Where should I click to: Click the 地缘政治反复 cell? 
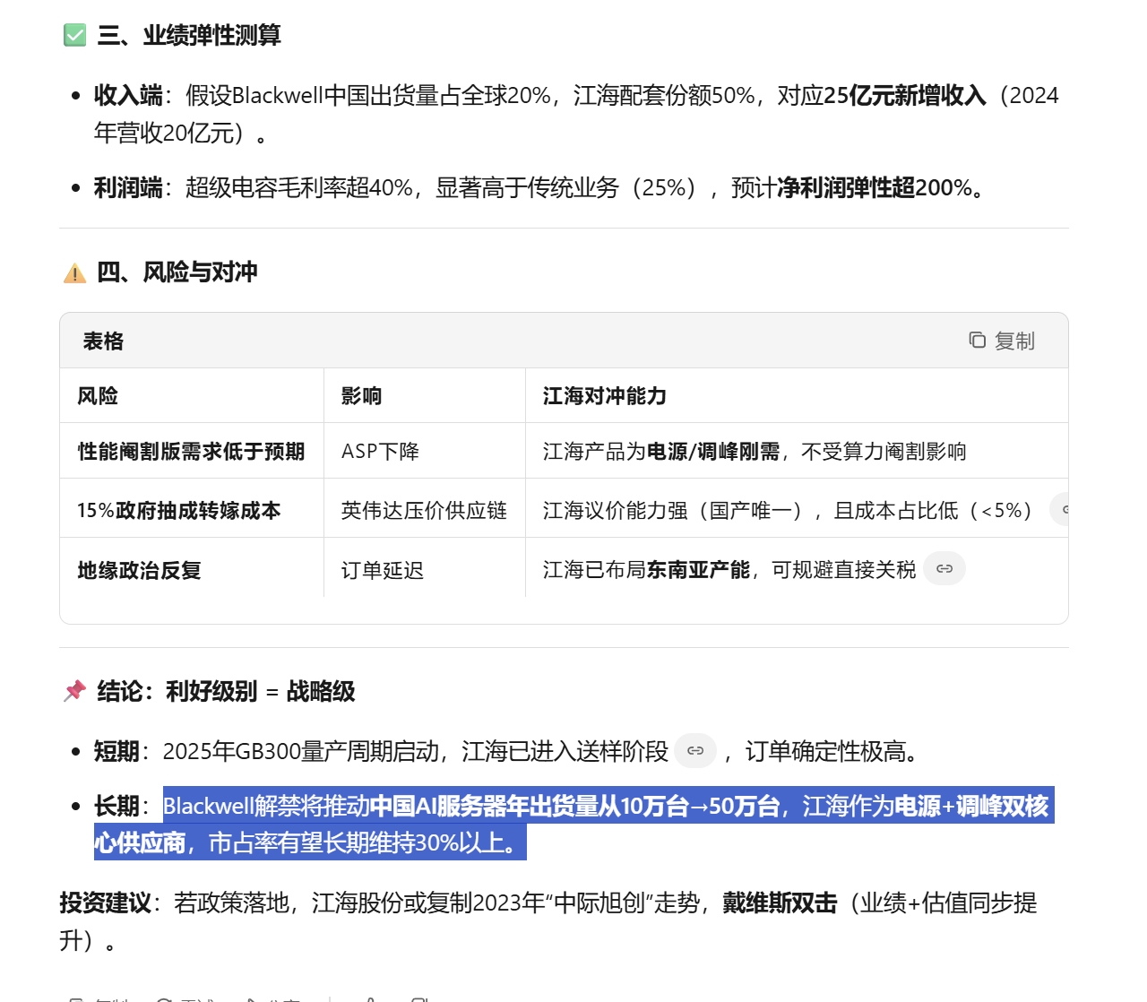point(192,569)
